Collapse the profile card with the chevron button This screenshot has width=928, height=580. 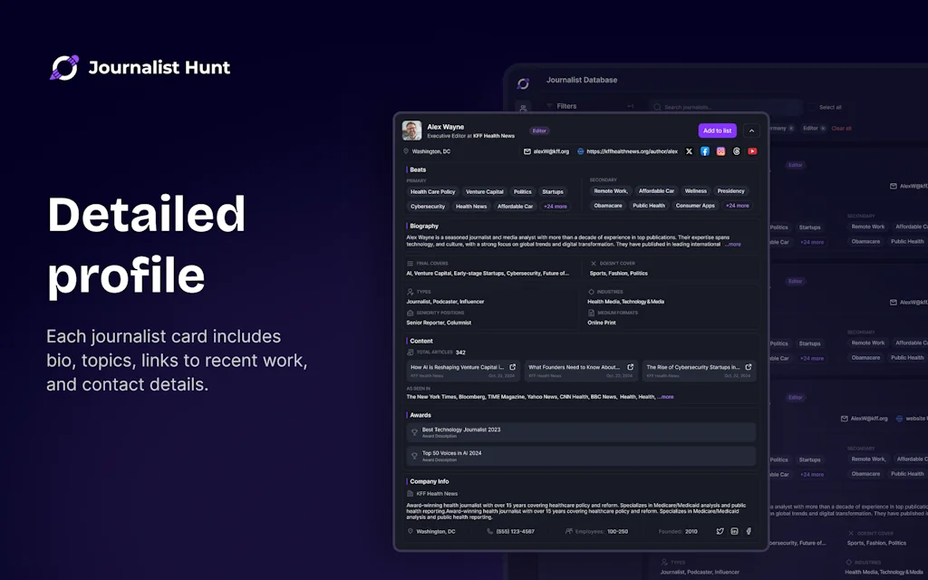(x=752, y=130)
